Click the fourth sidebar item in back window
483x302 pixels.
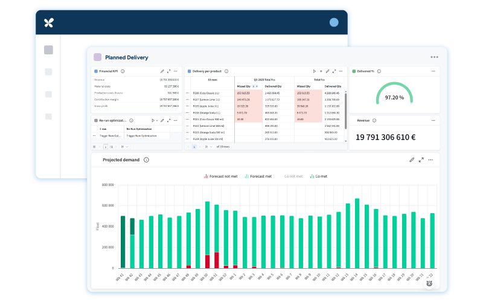tap(48, 117)
